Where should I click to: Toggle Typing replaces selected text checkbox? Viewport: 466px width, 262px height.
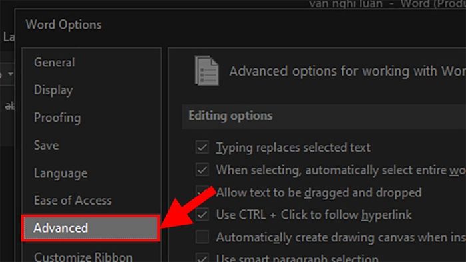(202, 147)
